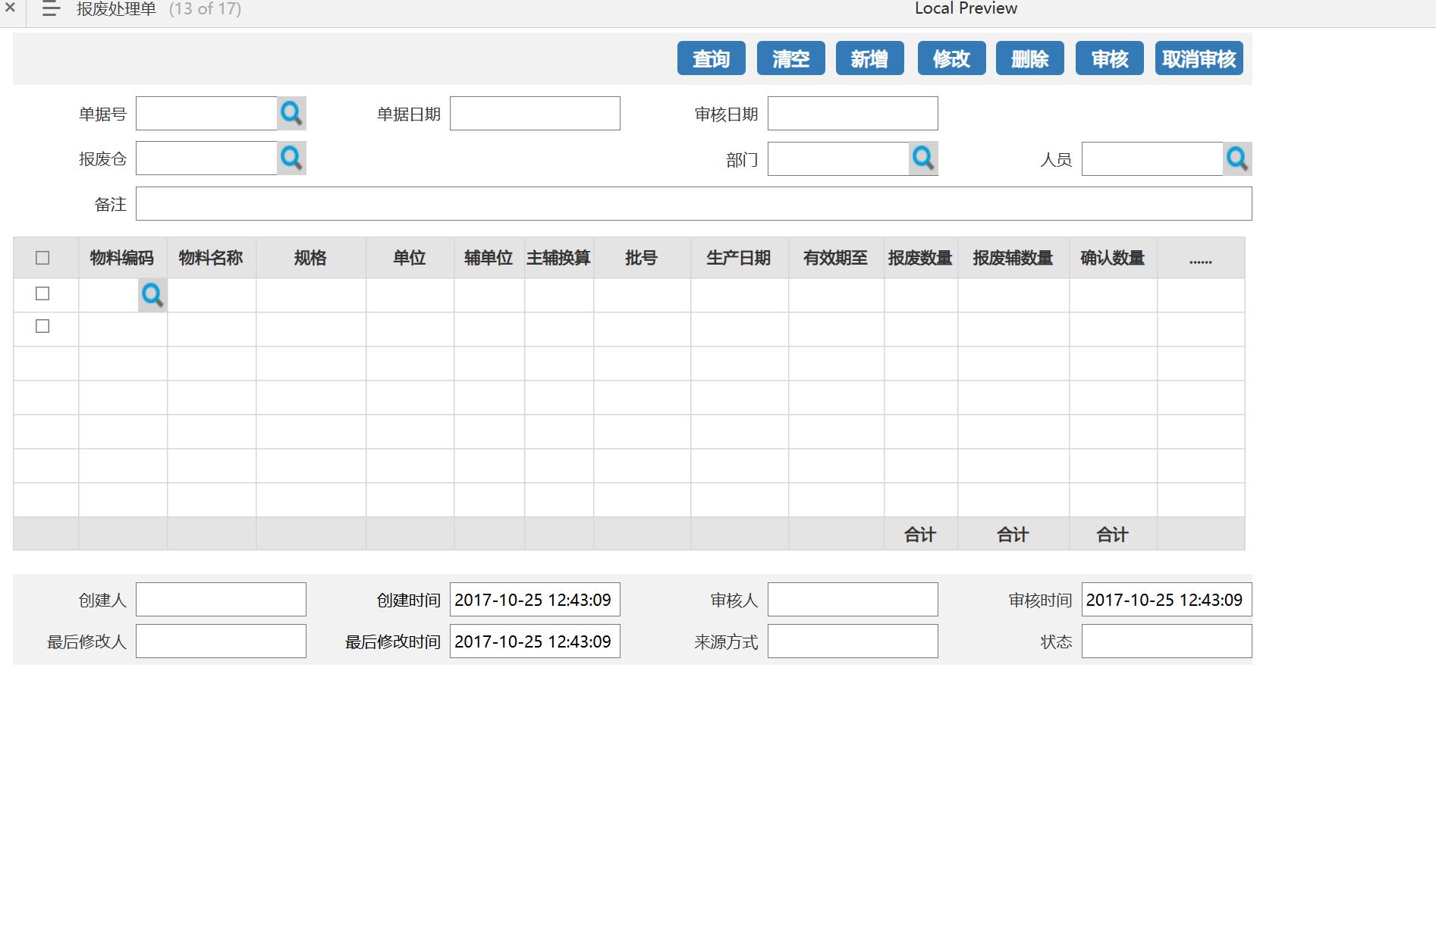Click the 清空 button
The height and width of the screenshot is (944, 1436).
click(791, 58)
